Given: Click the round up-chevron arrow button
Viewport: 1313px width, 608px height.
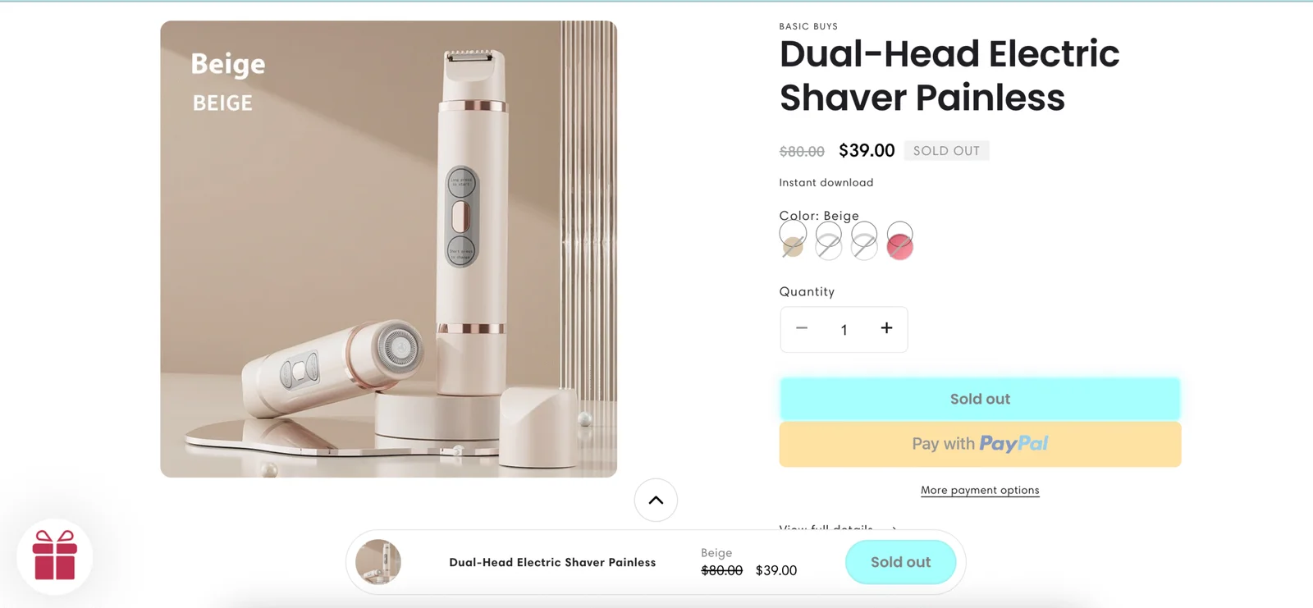Looking at the screenshot, I should click(x=656, y=500).
